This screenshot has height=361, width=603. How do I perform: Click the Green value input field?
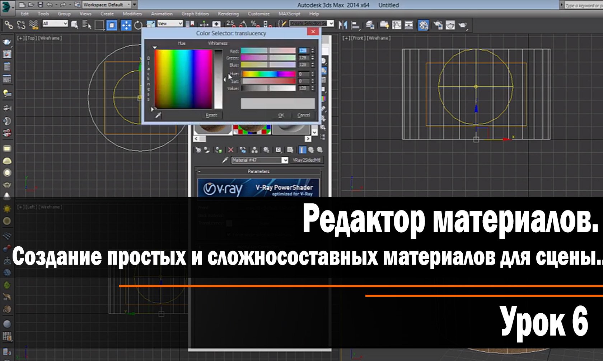(x=304, y=58)
